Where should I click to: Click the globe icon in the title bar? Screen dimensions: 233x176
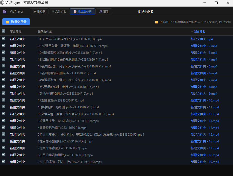tap(2, 3)
